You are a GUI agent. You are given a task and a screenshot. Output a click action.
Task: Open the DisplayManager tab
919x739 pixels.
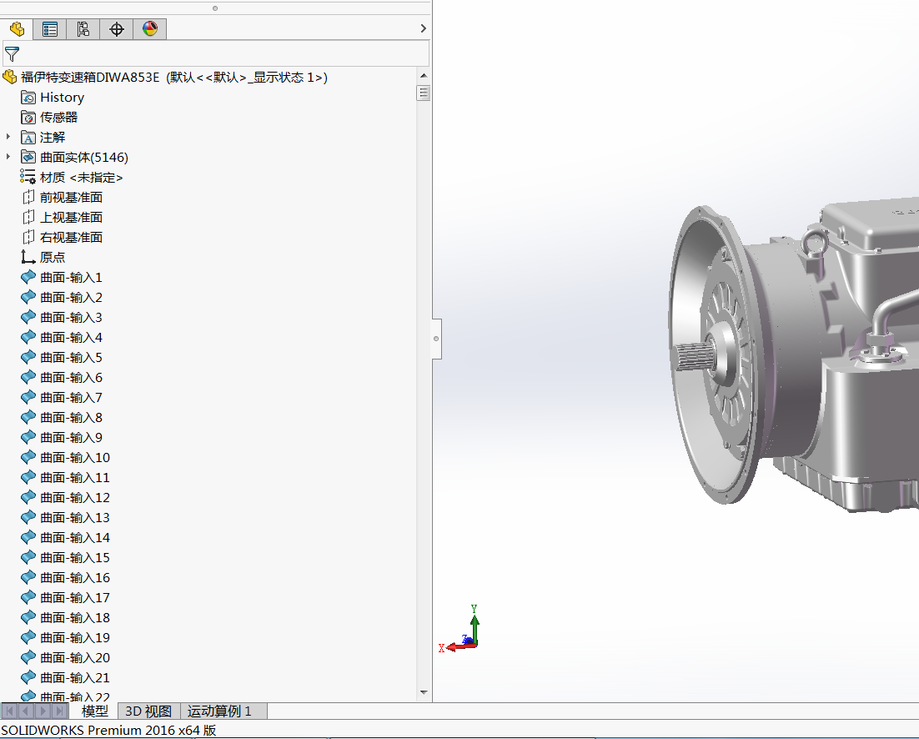tap(150, 28)
